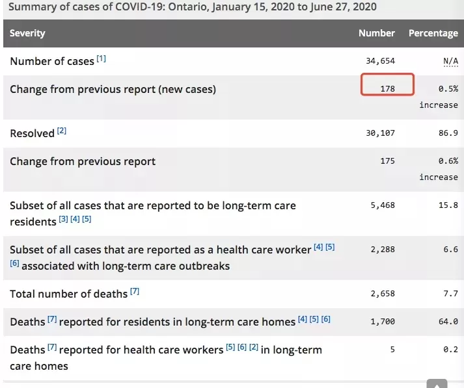Select the Number column header

click(x=377, y=33)
